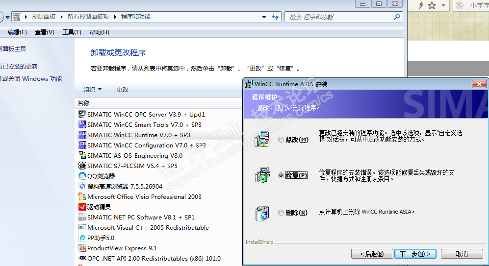Image resolution: width=489 pixels, height=266 pixels.
Task: Maximize the Programs and Features window
Action: (379, 4)
